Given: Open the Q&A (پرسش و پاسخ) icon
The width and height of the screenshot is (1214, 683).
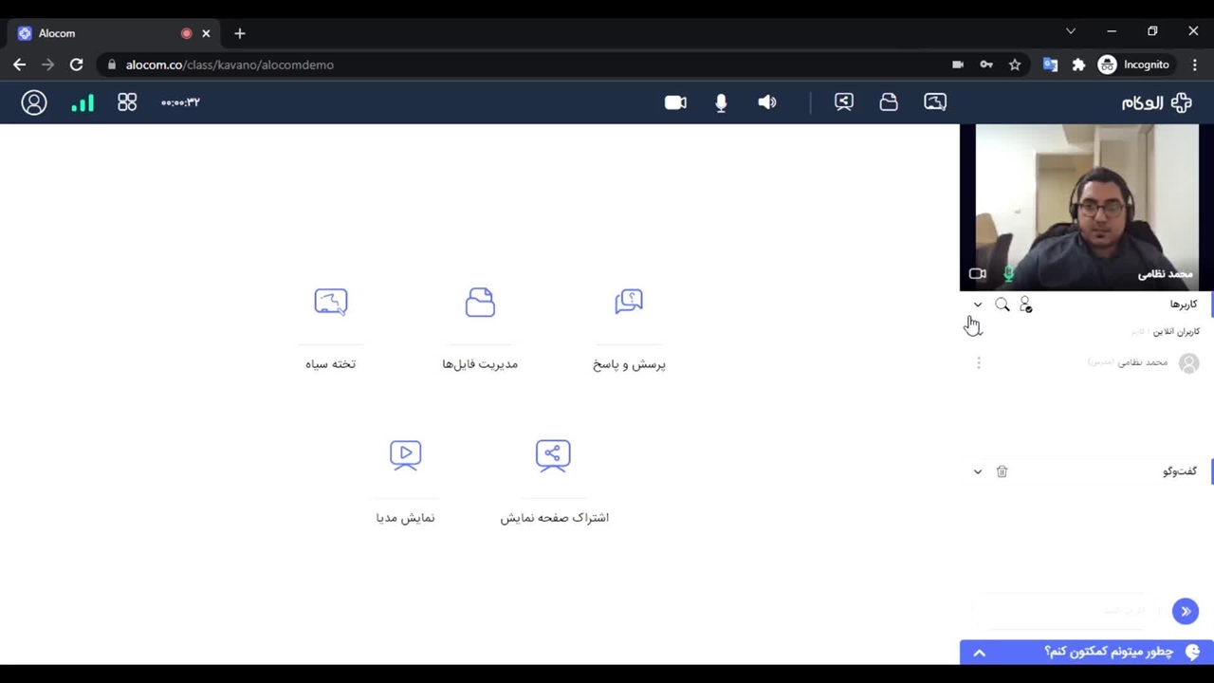Looking at the screenshot, I should [x=629, y=303].
